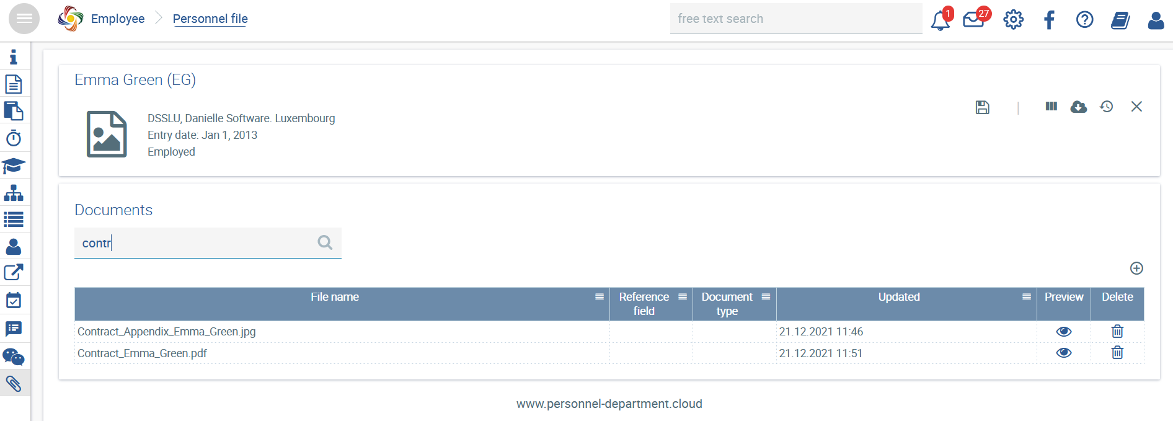Open the settings gear
This screenshot has width=1173, height=421.
click(x=1013, y=20)
